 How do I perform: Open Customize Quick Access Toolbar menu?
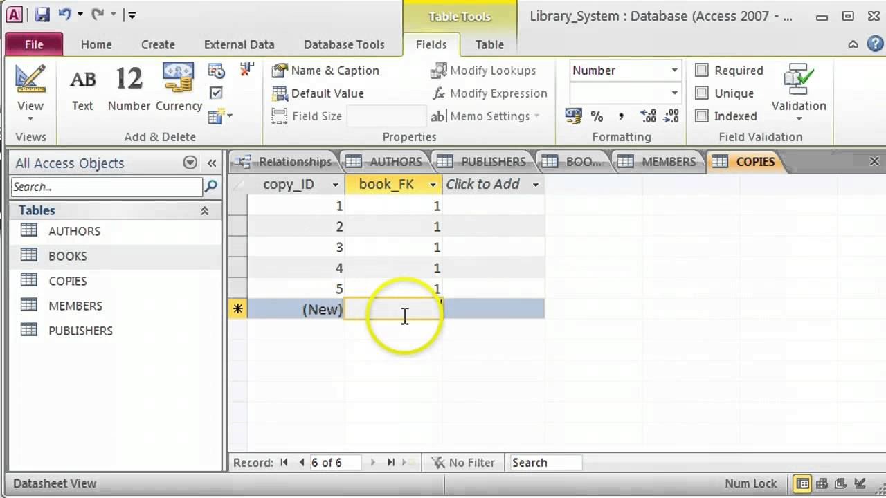click(132, 15)
